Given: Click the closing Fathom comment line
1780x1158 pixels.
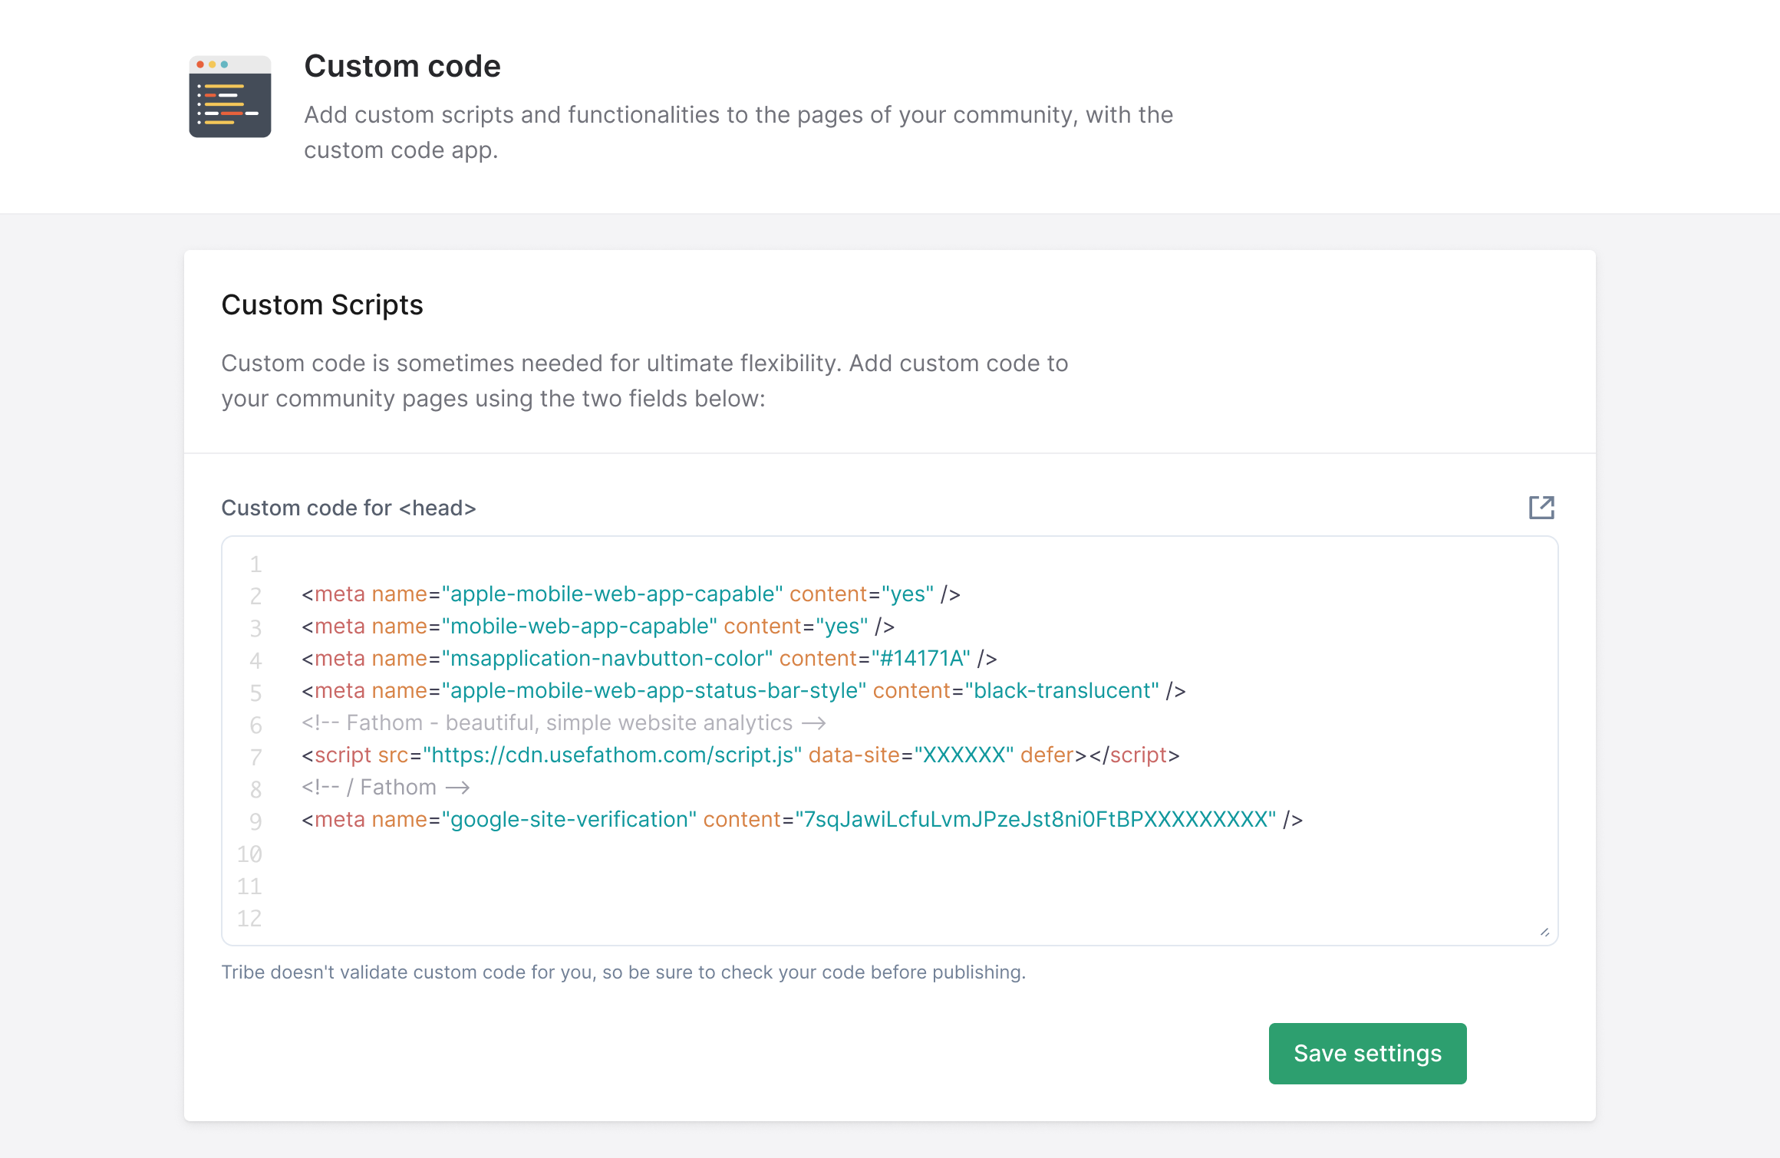Looking at the screenshot, I should (x=385, y=788).
